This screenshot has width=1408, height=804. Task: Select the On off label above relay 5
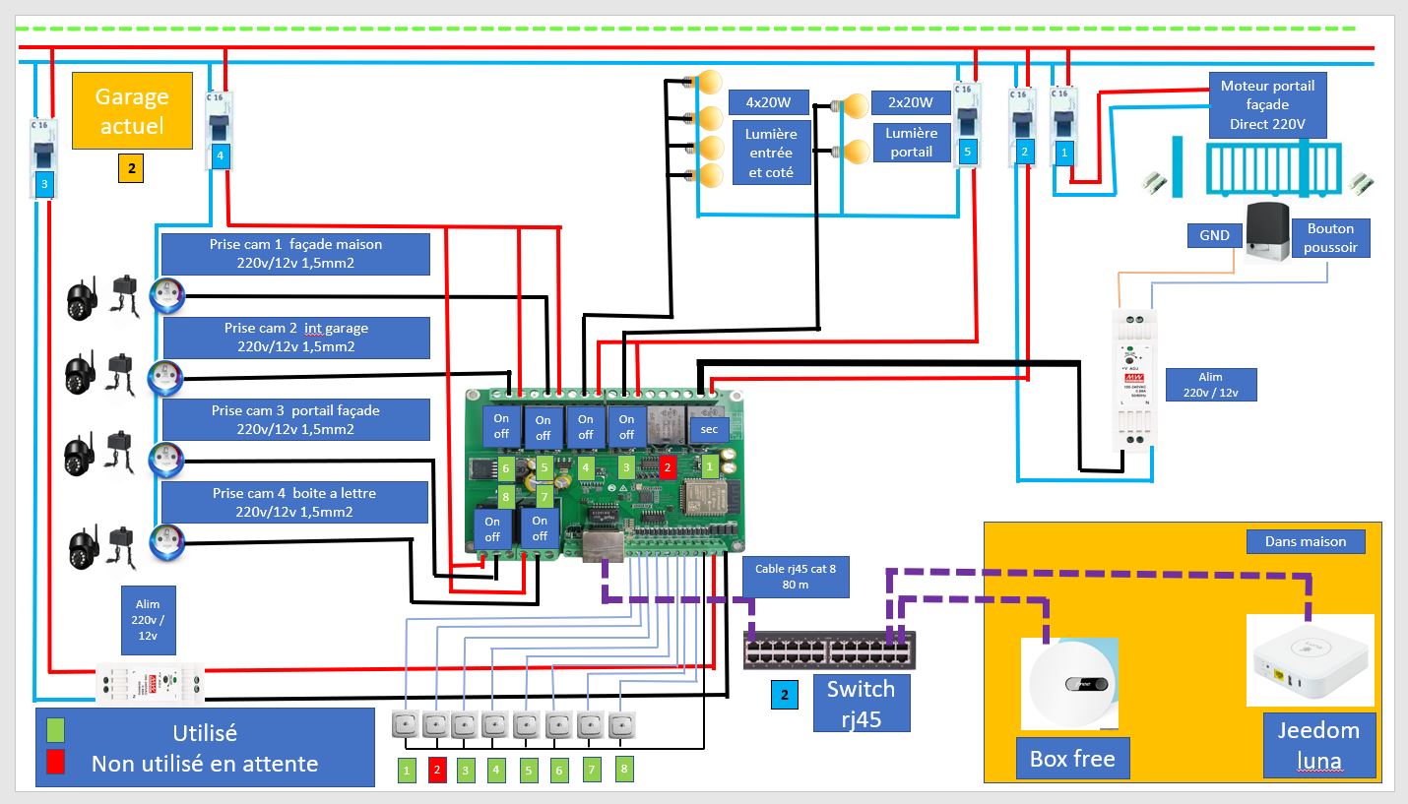544,427
